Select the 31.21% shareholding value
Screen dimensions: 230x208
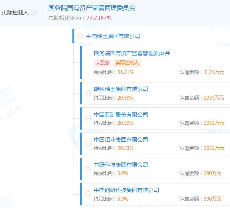126,72
